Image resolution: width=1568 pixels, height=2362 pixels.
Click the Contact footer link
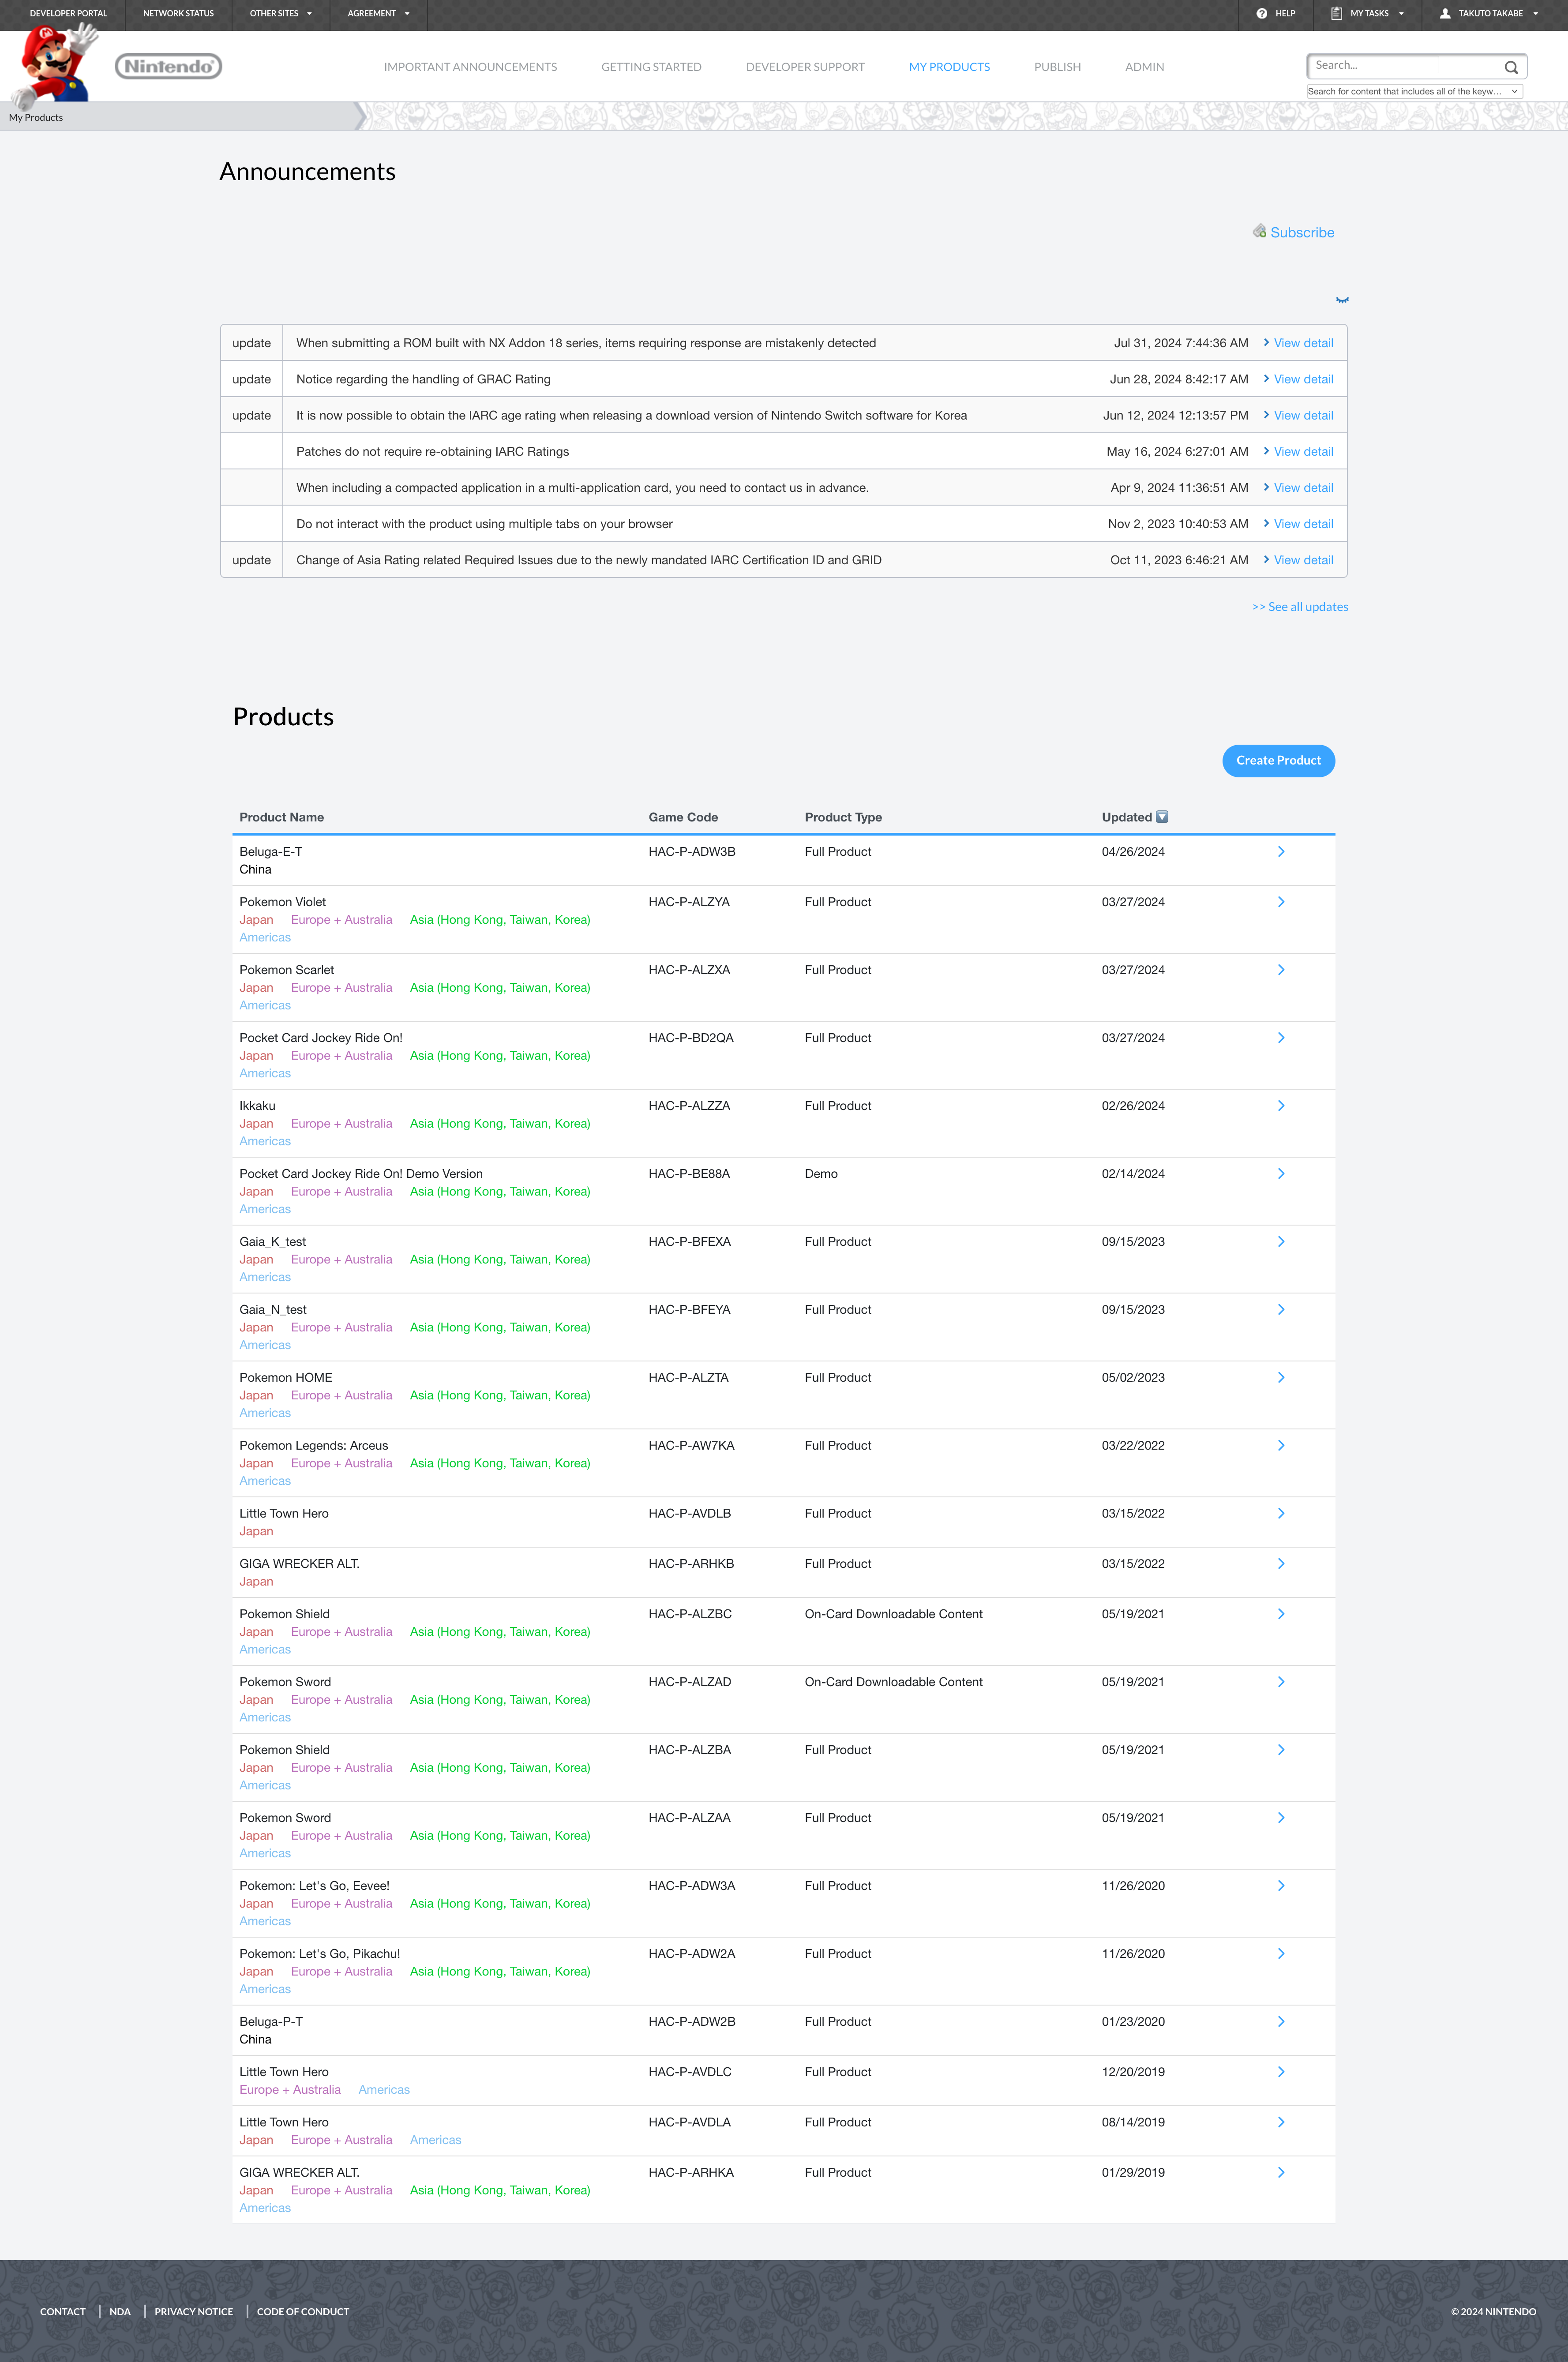tap(63, 2312)
